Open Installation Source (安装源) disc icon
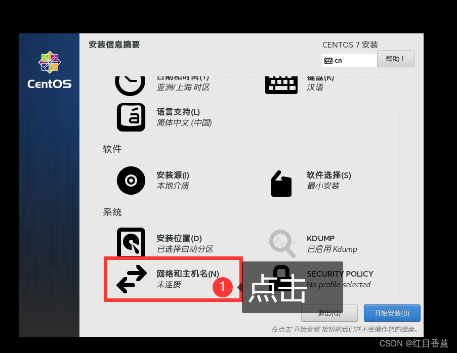The height and width of the screenshot is (353, 457). click(131, 180)
